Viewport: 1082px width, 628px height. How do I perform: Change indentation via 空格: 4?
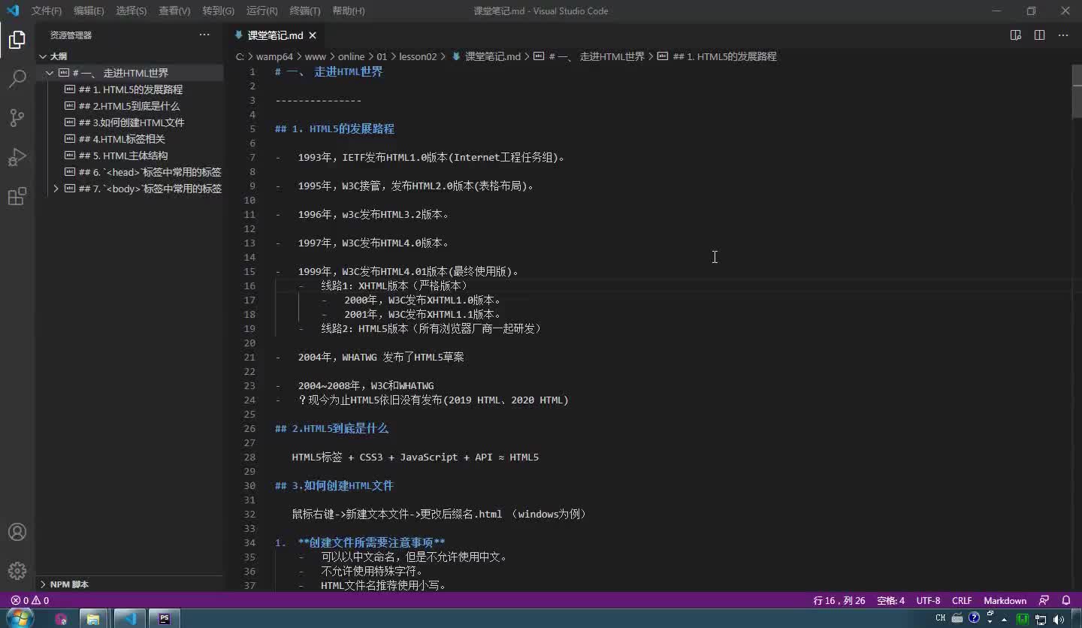890,600
